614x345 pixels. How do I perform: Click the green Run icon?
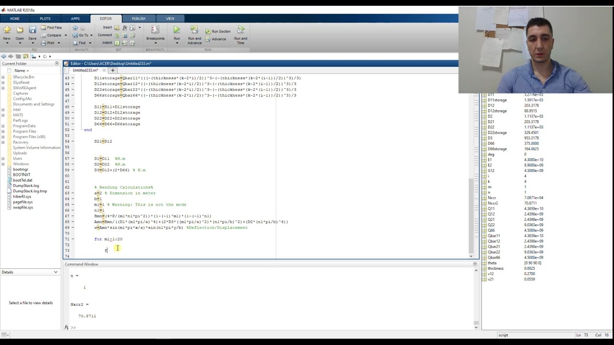click(177, 30)
